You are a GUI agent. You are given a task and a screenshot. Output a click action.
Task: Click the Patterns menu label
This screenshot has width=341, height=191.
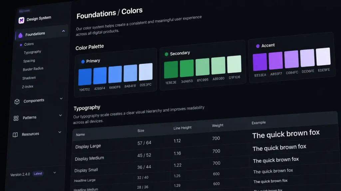click(30, 118)
